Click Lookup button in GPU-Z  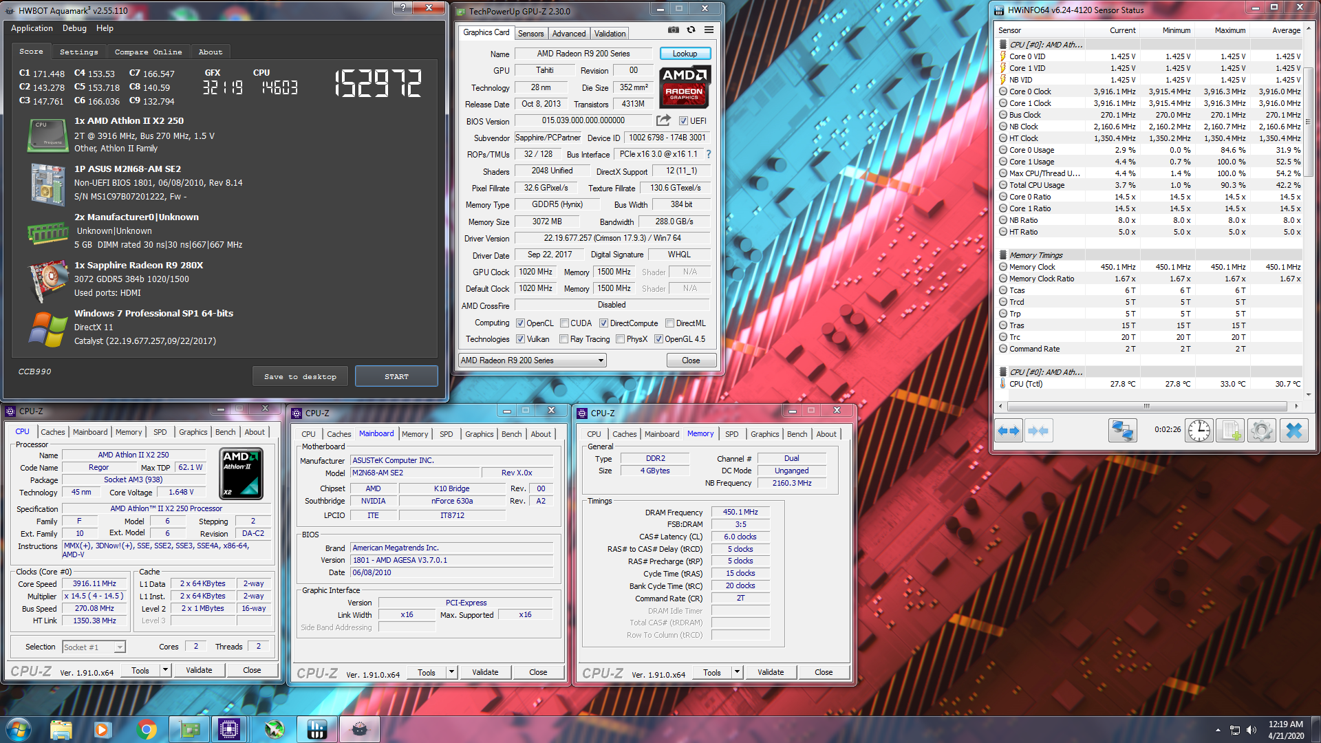coord(685,54)
